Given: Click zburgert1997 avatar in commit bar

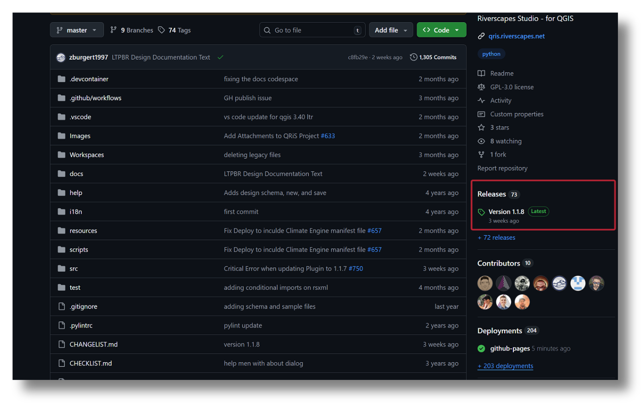Looking at the screenshot, I should pyautogui.click(x=61, y=57).
